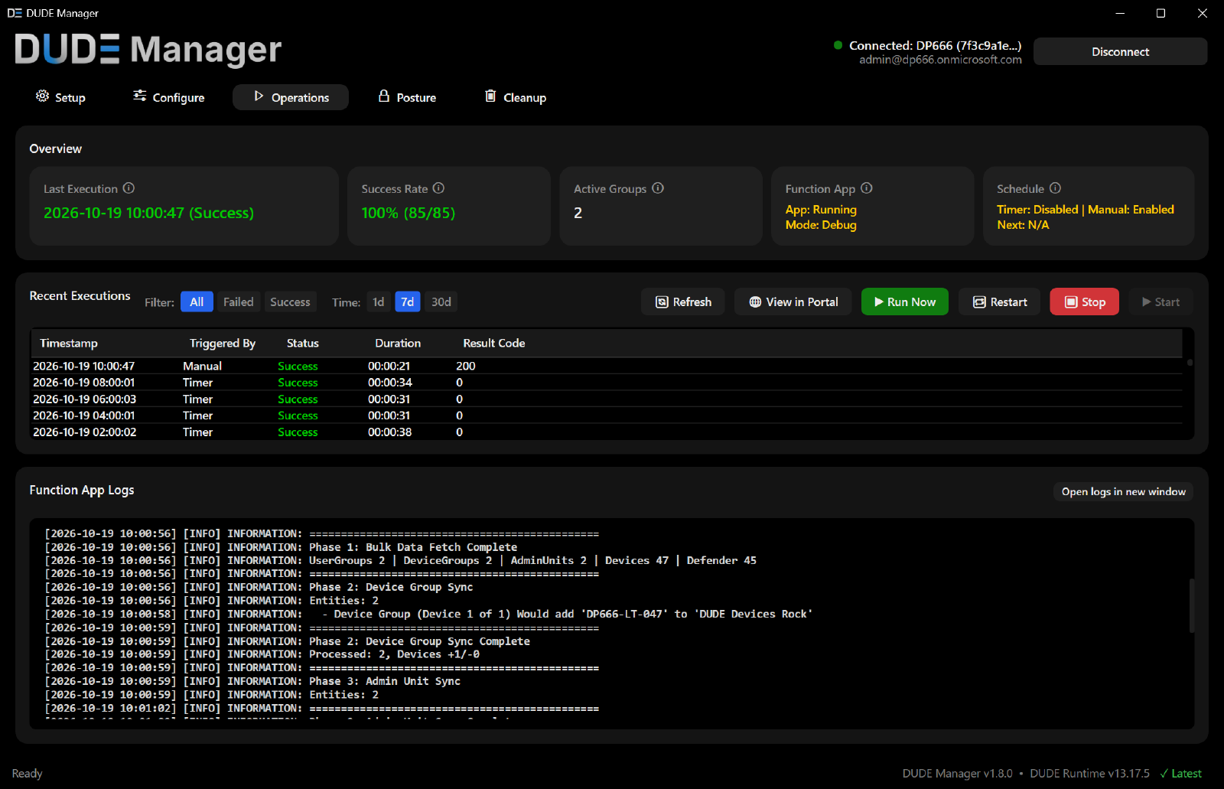The width and height of the screenshot is (1224, 789).
Task: Go to the Posture tab
Action: [x=407, y=97]
